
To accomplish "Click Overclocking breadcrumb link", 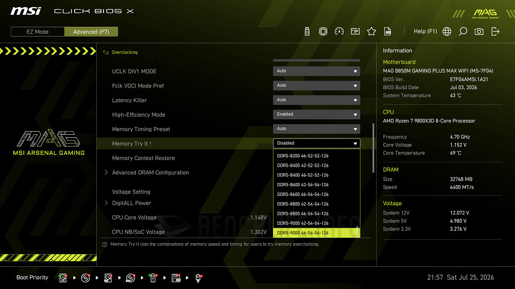I will (x=125, y=52).
